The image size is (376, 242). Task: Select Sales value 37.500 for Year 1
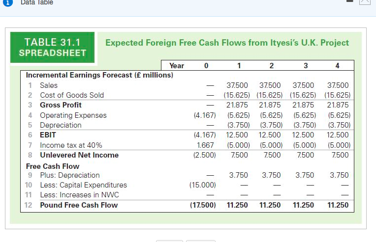237,85
